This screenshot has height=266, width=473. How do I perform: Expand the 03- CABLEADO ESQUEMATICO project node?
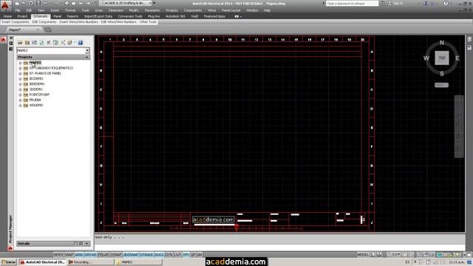point(20,69)
